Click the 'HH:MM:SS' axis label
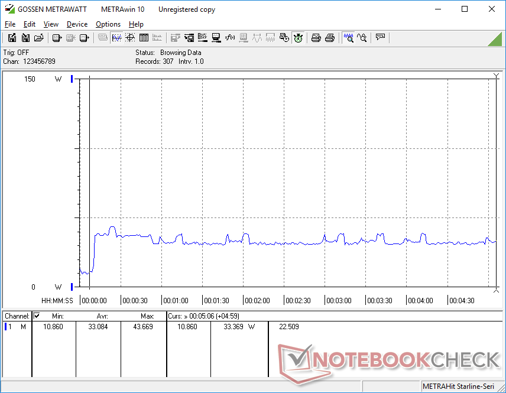506x393 pixels. 57,301
